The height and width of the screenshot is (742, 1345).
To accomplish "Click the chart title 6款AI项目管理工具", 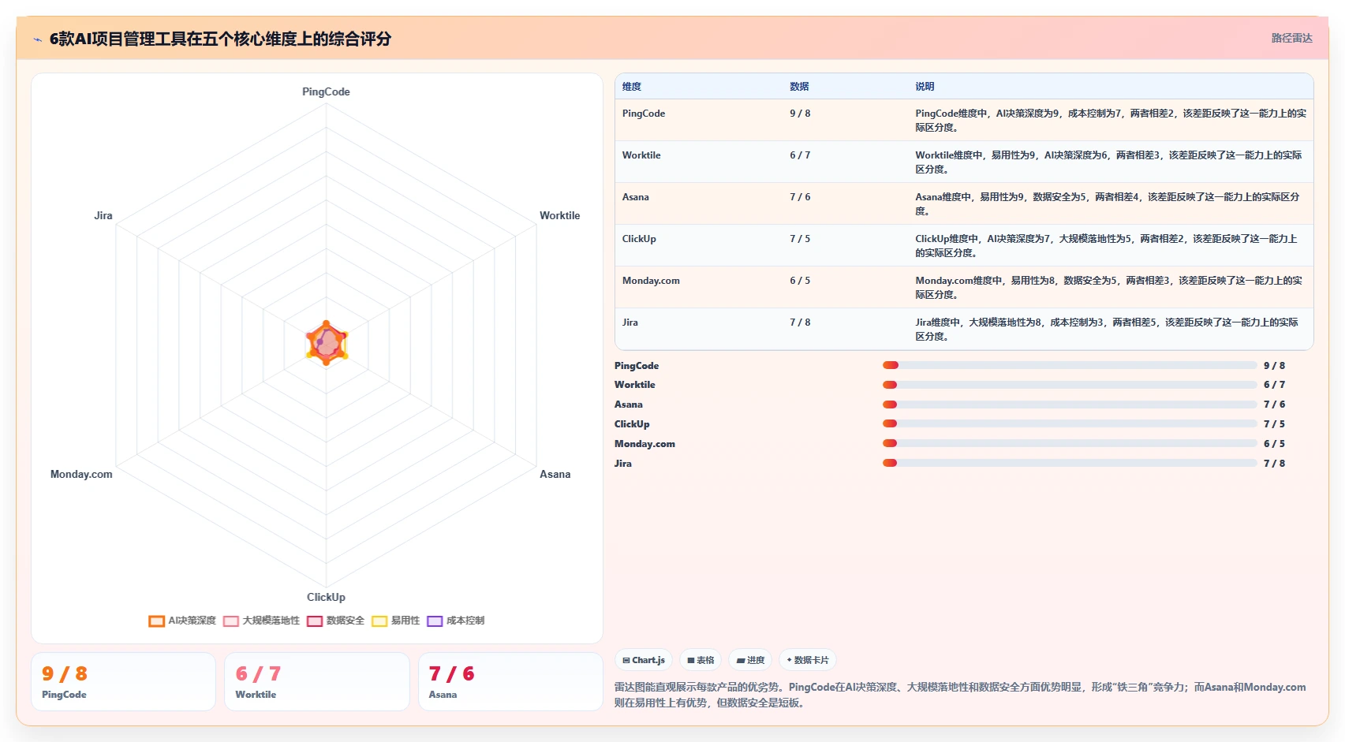I will pos(220,39).
